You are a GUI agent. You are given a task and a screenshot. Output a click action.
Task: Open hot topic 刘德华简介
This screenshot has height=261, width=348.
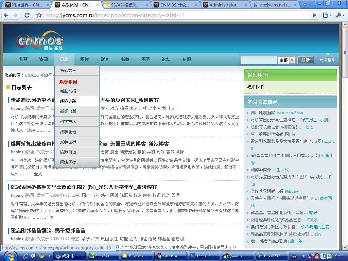coord(261,170)
